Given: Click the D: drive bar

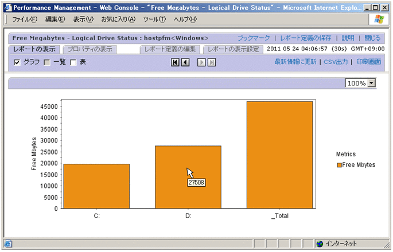Looking at the screenshot, I should 188,177.
